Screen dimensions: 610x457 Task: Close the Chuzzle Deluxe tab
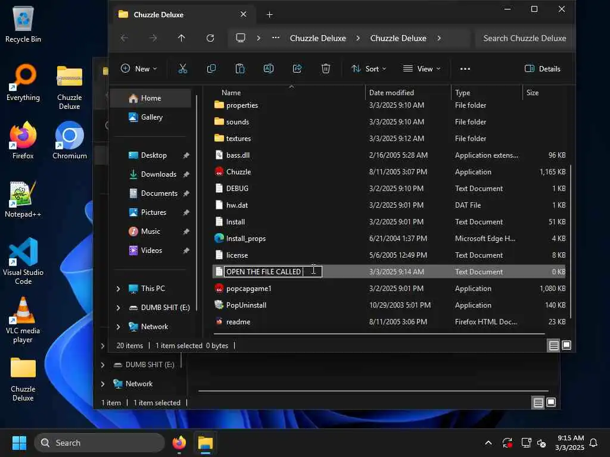tap(244, 14)
